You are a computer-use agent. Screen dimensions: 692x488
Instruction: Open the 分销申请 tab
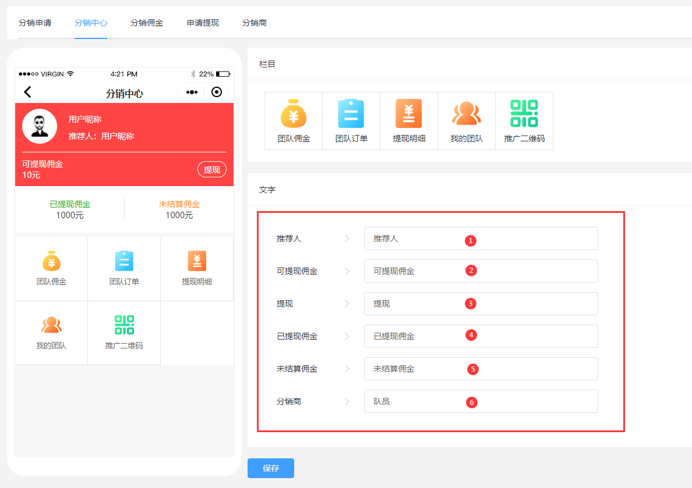tap(35, 23)
